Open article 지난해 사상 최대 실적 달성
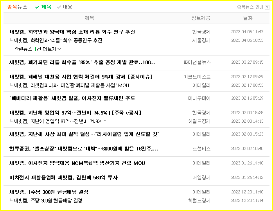 click(x=84, y=134)
